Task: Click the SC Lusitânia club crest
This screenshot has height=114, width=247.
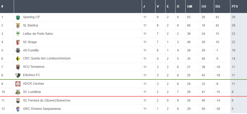Action: click(x=18, y=92)
